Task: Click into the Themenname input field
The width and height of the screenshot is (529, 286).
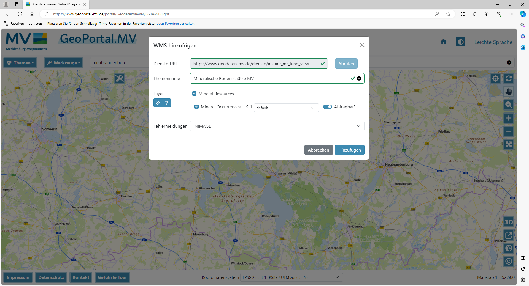Action: pos(277,78)
